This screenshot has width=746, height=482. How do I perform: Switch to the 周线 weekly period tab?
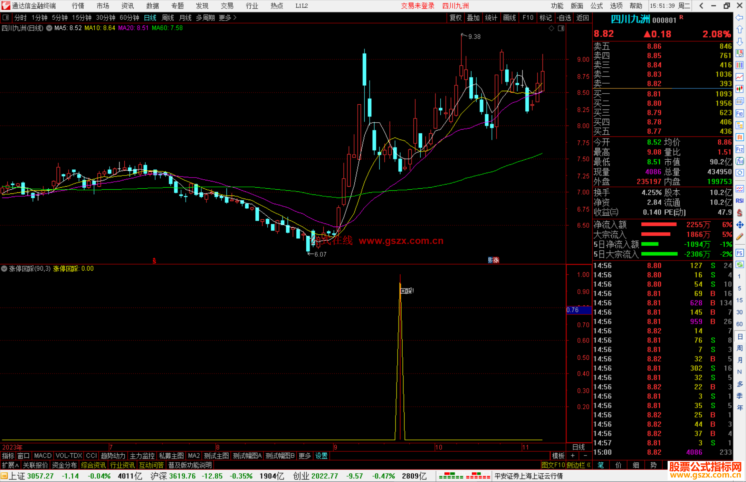point(168,18)
